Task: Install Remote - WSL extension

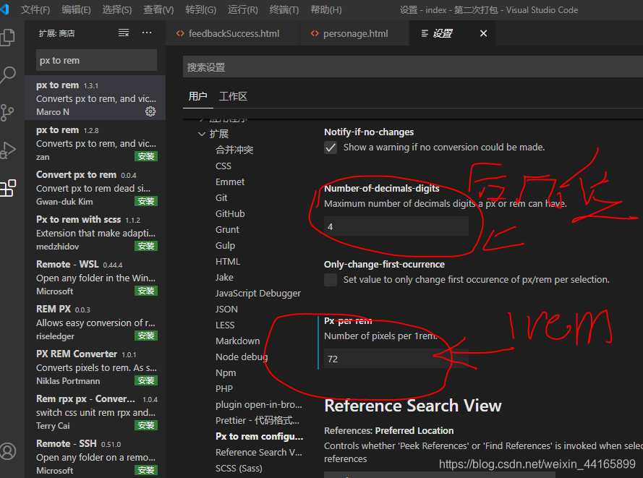Action: tap(146, 291)
